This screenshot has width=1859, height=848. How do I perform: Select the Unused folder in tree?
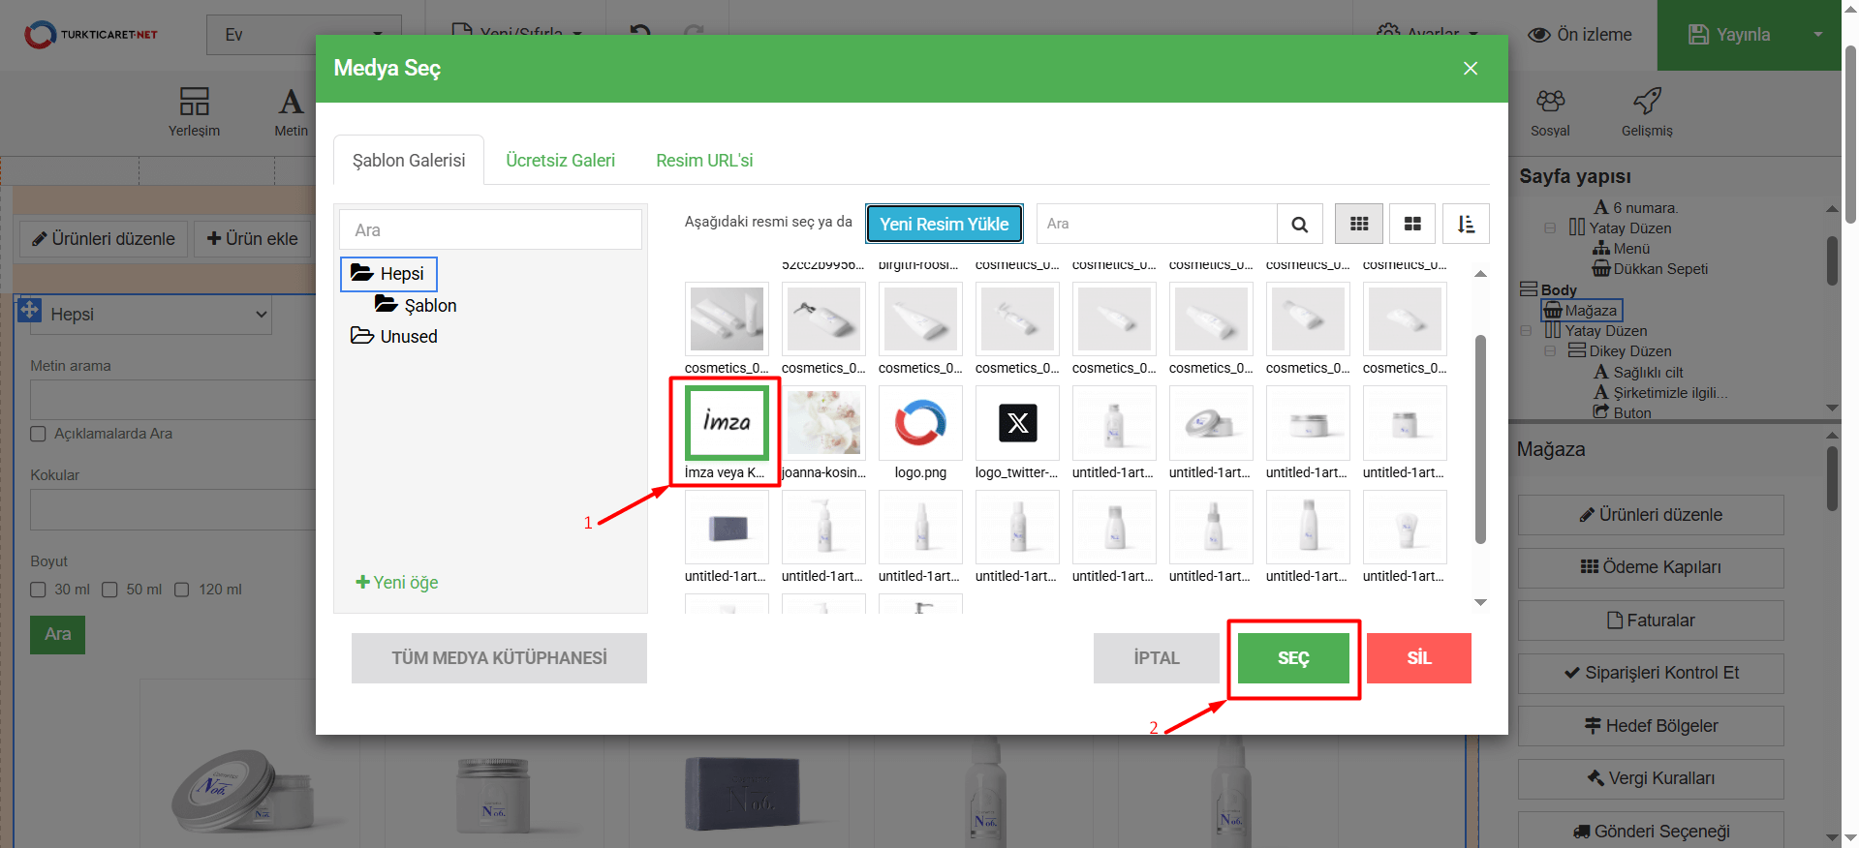(408, 337)
